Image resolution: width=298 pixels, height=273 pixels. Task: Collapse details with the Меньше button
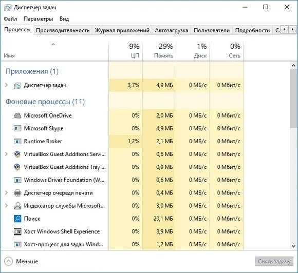coord(21,261)
